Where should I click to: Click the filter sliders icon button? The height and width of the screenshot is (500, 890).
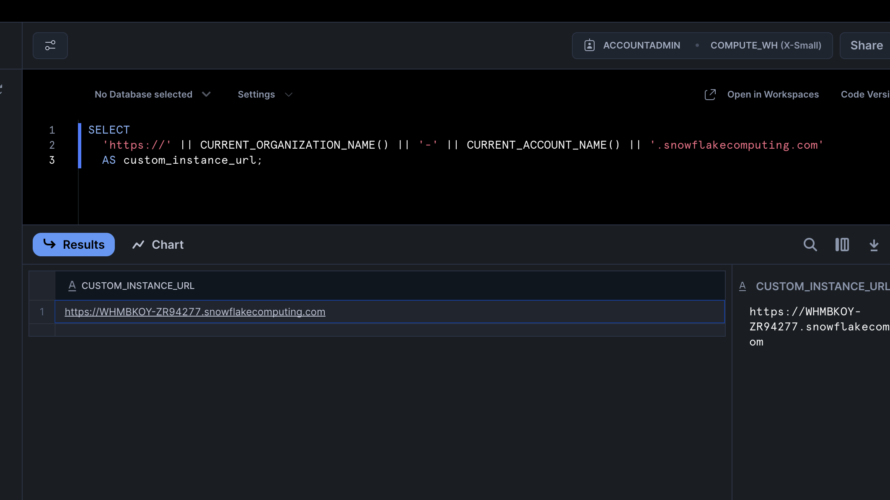[50, 45]
